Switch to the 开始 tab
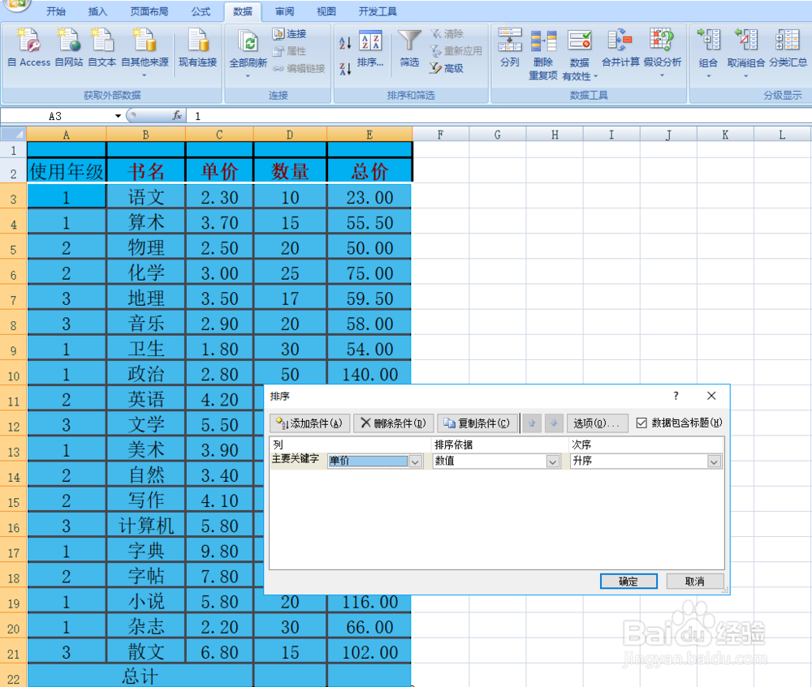Viewport: 812px width, 687px height. [x=56, y=11]
